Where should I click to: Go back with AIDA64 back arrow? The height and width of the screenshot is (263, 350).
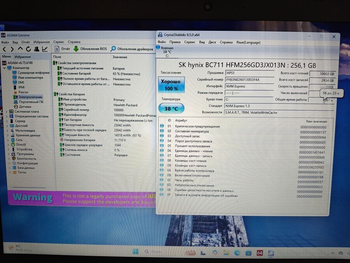pyautogui.click(x=5, y=49)
